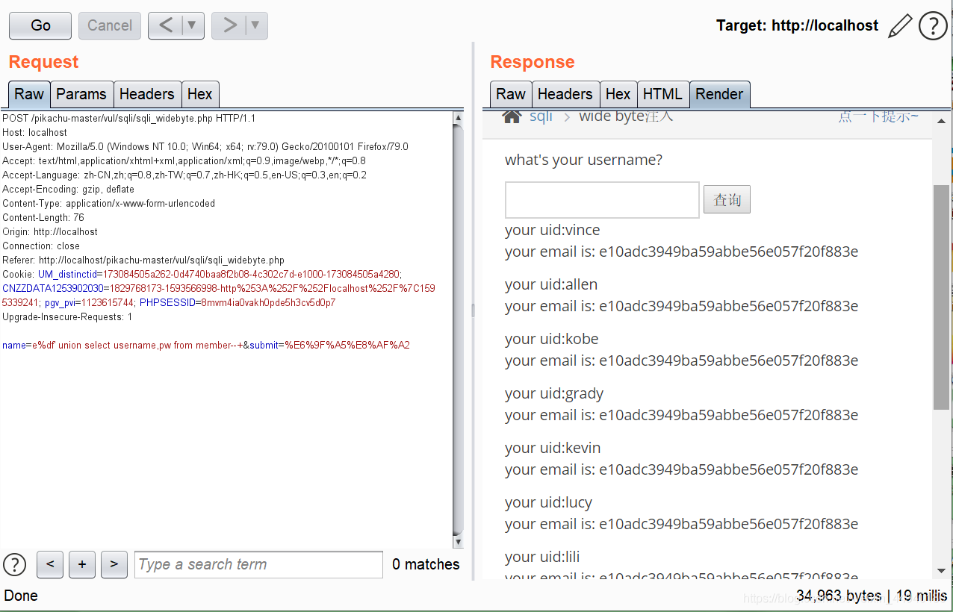The width and height of the screenshot is (953, 612).
Task: Click the 'Connection: close' header line
Action: pos(41,246)
